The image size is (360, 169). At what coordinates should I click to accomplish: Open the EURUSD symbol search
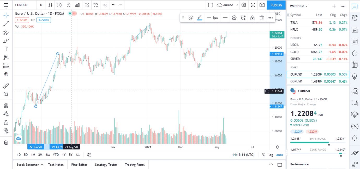click(x=21, y=5)
